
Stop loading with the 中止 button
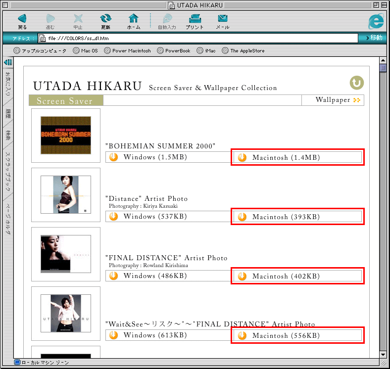tap(78, 21)
